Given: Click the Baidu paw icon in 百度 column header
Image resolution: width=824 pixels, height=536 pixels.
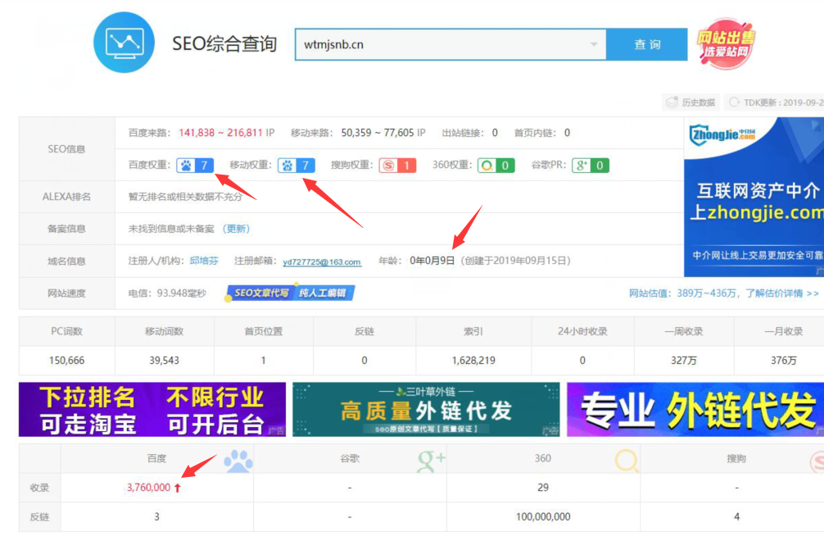Looking at the screenshot, I should pos(238,461).
